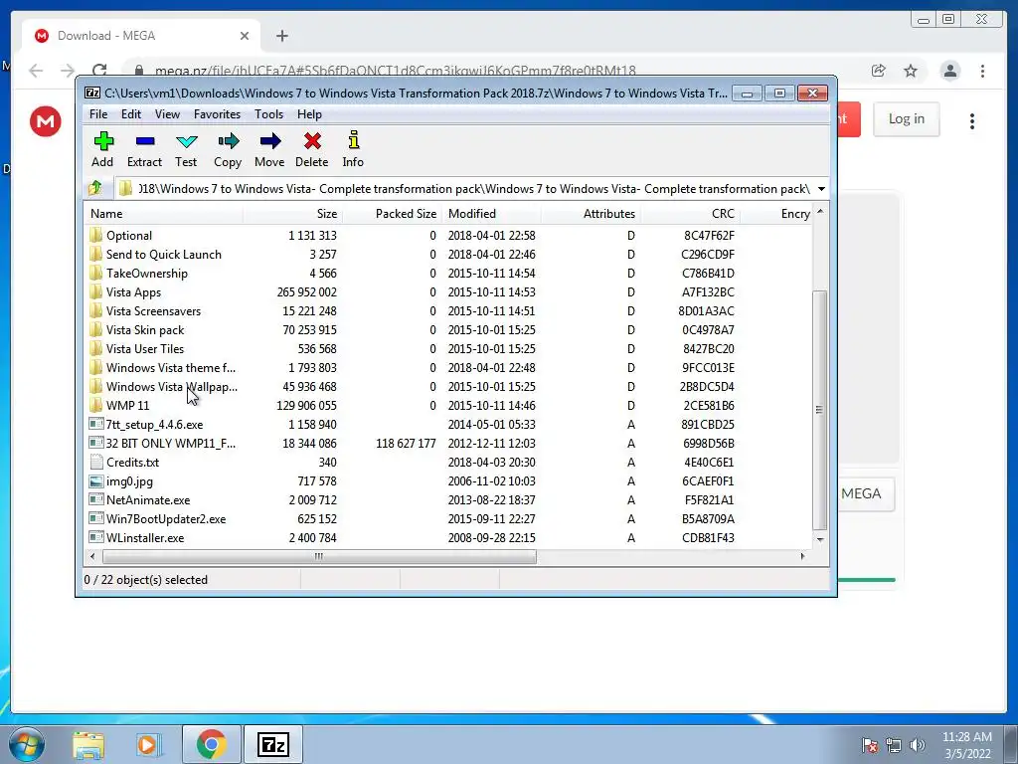1018x764 pixels.
Task: Select the Vista Screensavers row
Action: [448, 311]
